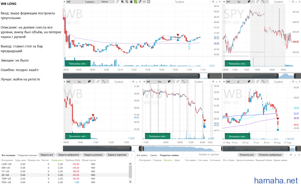
Task: Click line tool icon in WB 15м chart
Action: pos(183,82)
